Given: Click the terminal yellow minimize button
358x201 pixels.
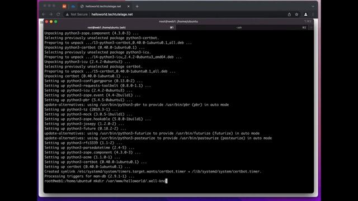Looking at the screenshot, I should [51, 22].
